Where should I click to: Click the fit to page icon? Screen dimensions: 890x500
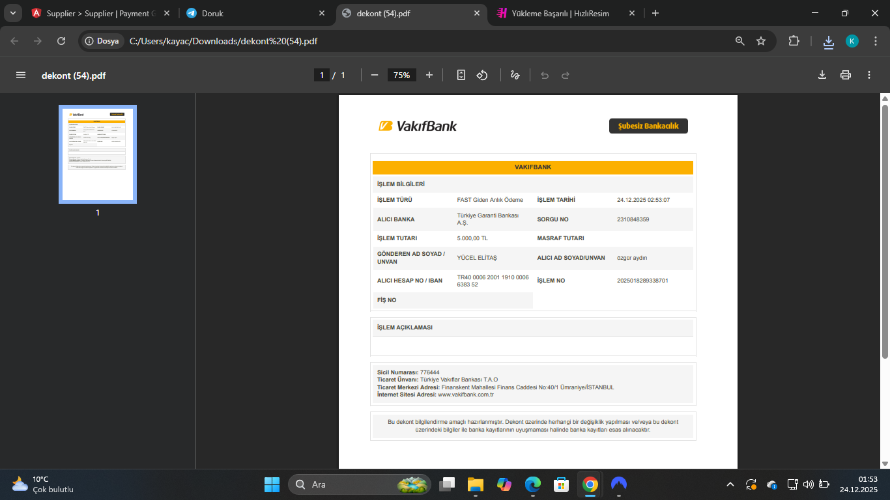(x=461, y=75)
